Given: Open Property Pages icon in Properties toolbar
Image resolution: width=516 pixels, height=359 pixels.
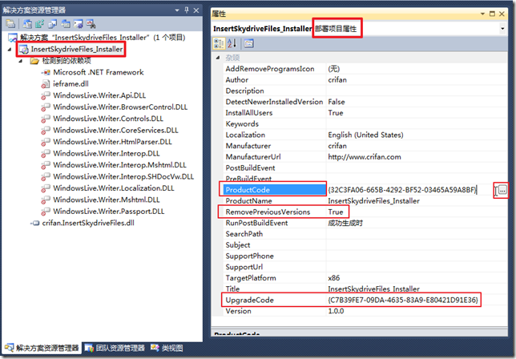Looking at the screenshot, I should tap(248, 43).
